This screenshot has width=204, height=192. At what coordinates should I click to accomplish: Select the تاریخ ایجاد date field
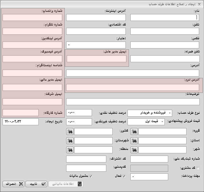point(21,122)
